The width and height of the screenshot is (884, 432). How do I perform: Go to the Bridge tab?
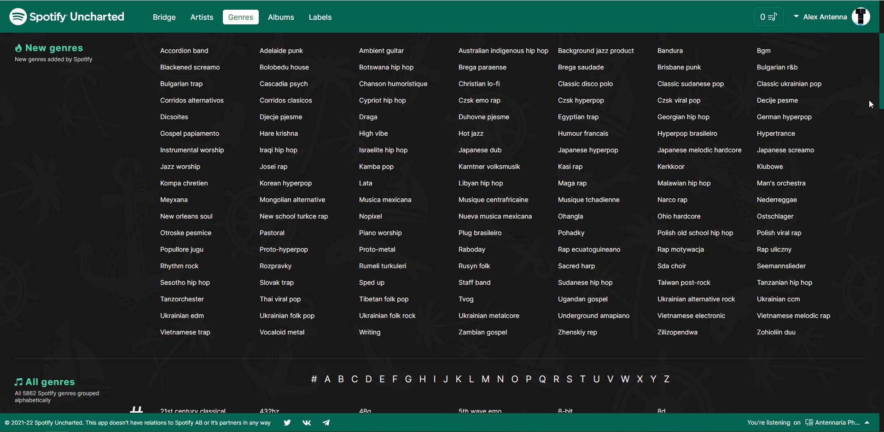164,17
